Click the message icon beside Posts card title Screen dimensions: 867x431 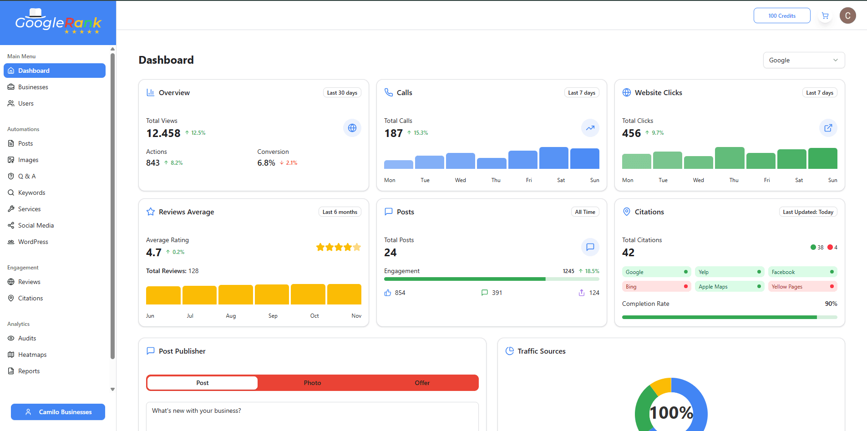pos(389,212)
